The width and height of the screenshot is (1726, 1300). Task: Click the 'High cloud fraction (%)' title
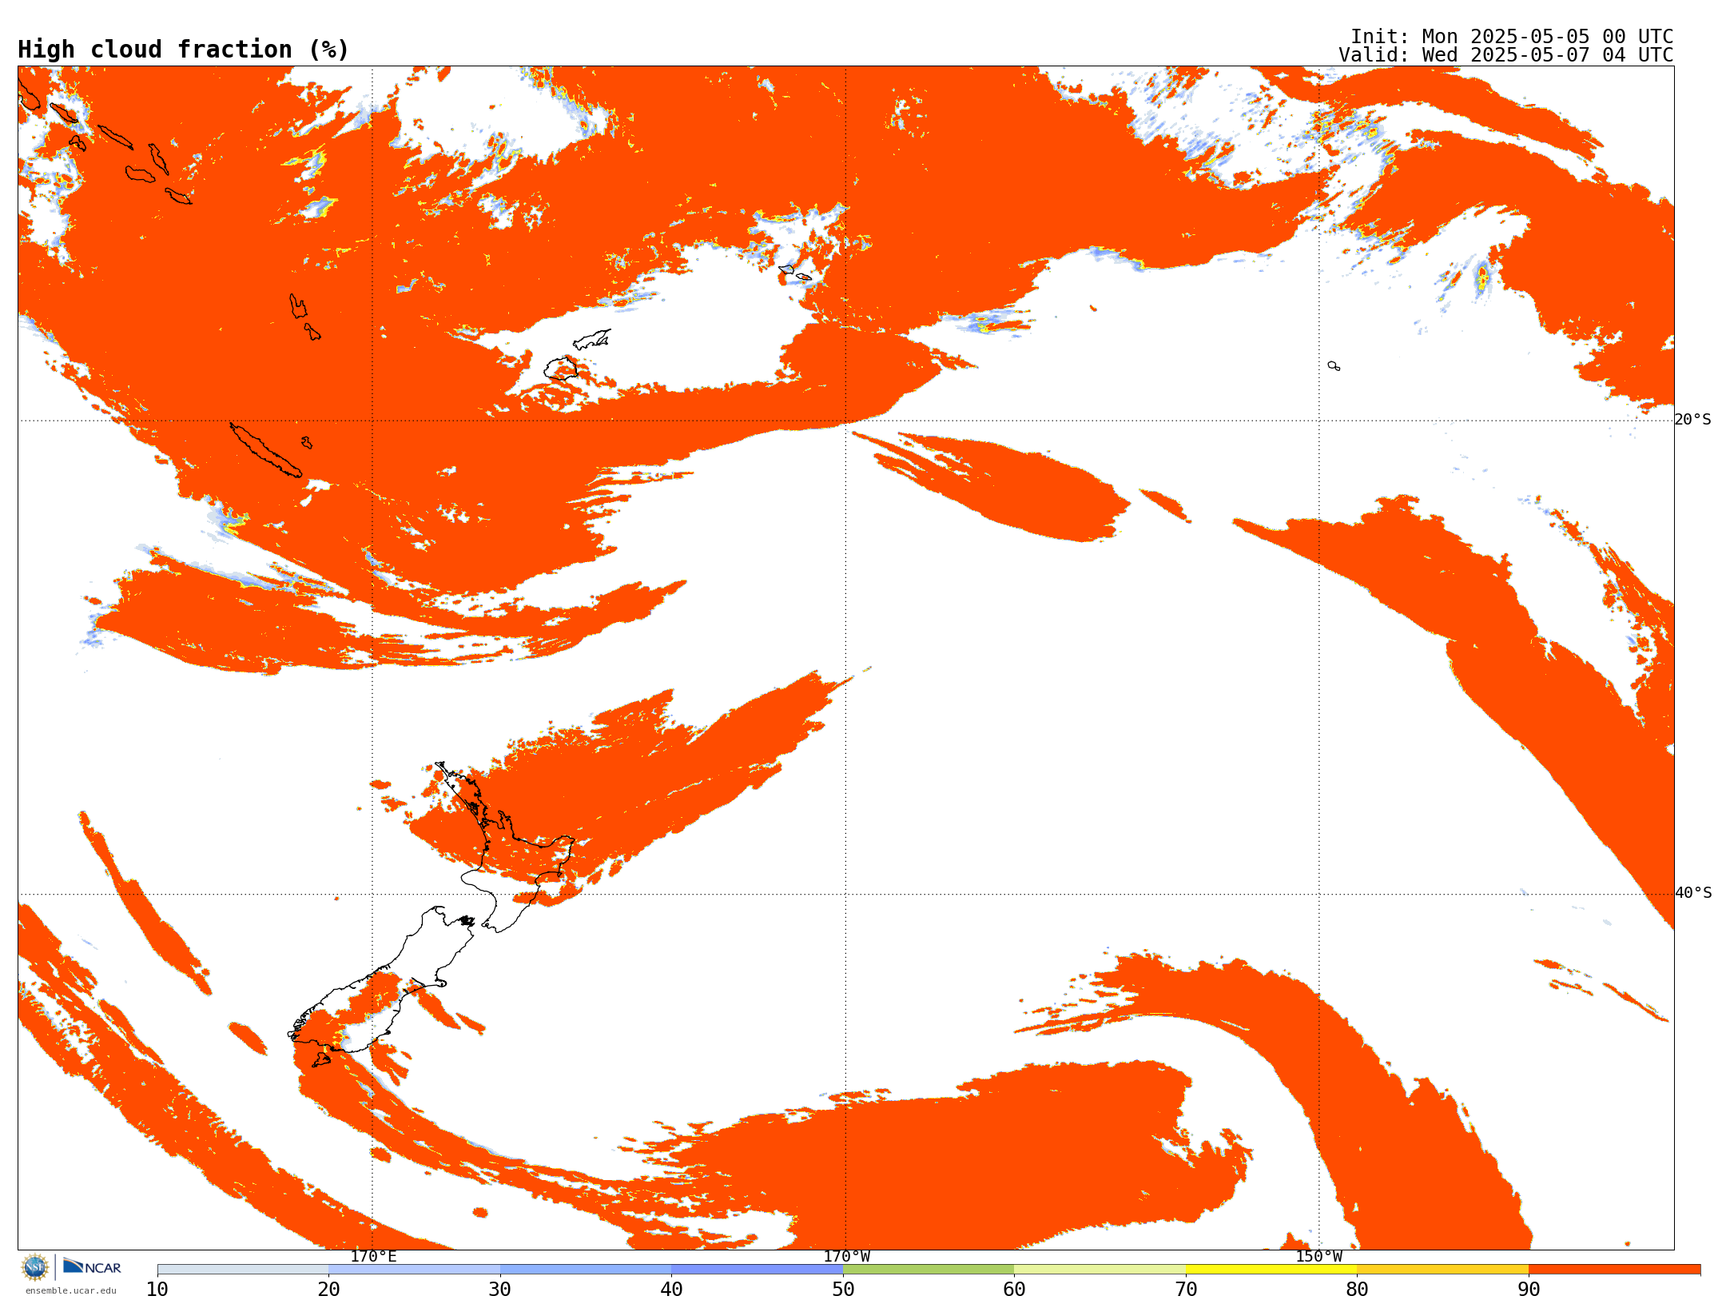click(183, 50)
